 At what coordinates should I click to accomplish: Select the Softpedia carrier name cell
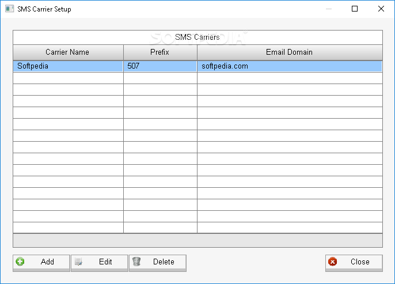point(69,66)
